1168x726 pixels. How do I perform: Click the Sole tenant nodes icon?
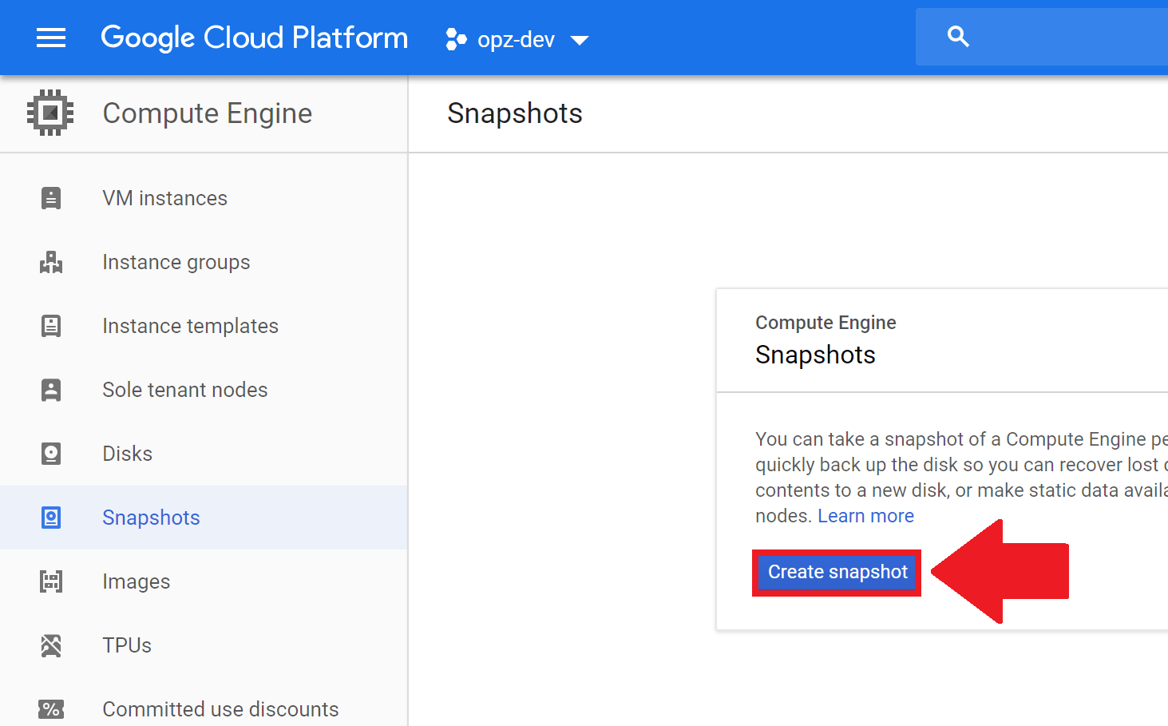51,390
